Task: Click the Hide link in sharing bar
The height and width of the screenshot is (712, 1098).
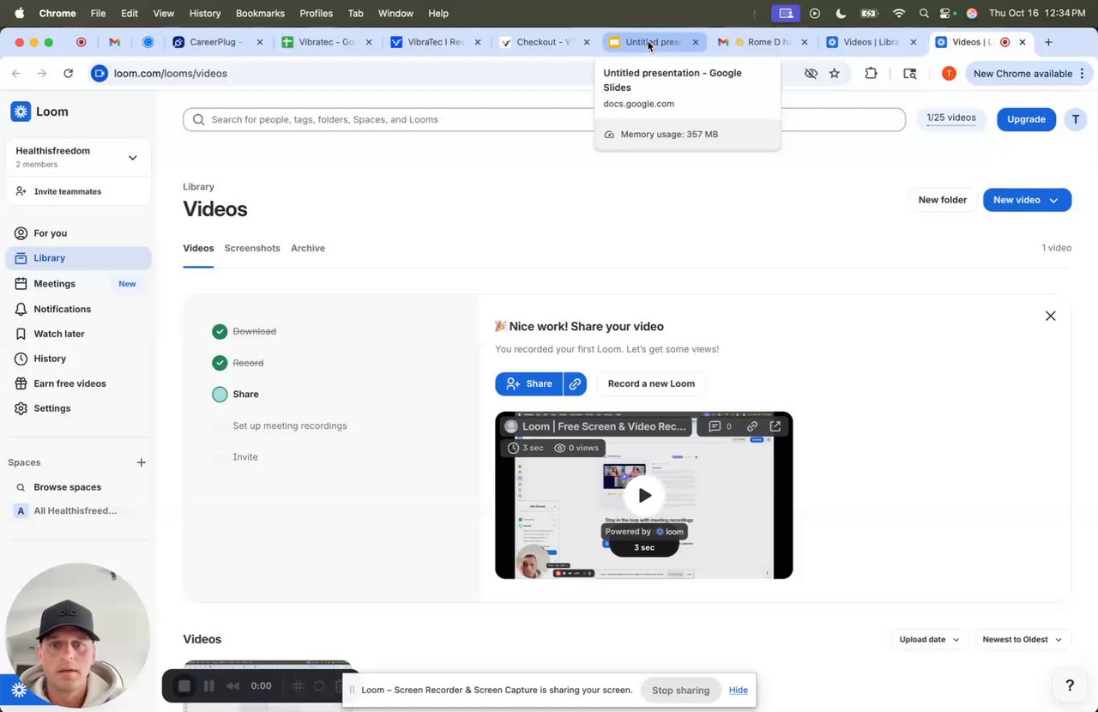Action: (x=739, y=691)
